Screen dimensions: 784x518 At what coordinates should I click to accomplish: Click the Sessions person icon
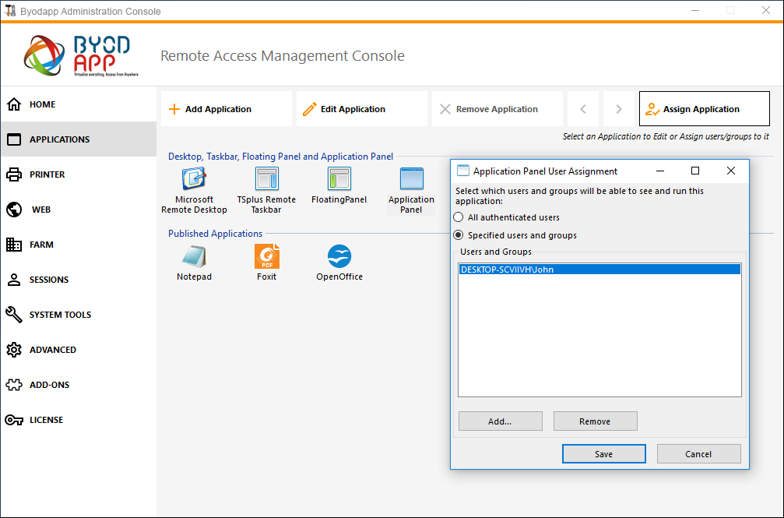[x=14, y=280]
